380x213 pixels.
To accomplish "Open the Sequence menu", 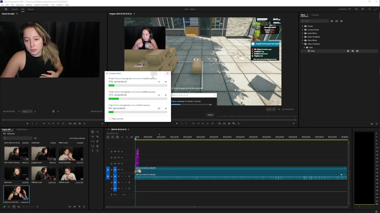I will (x=20, y=5).
